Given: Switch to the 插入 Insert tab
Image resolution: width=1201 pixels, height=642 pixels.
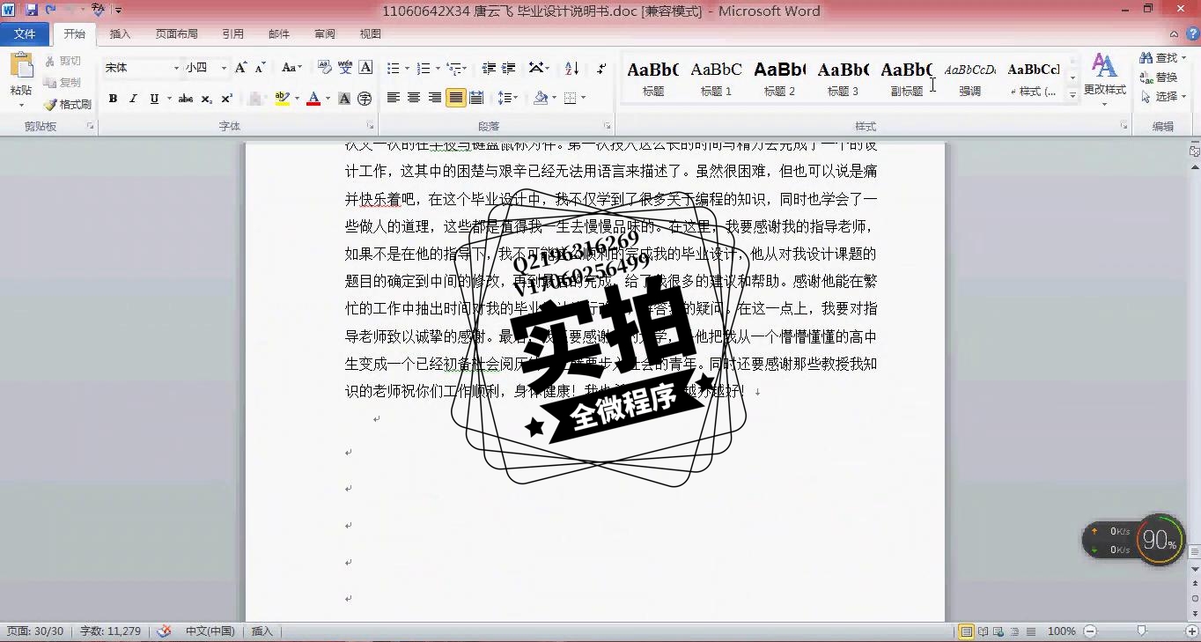Looking at the screenshot, I should point(120,34).
